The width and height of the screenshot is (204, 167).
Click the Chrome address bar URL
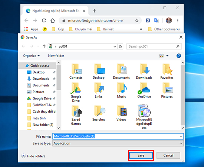click(x=96, y=20)
